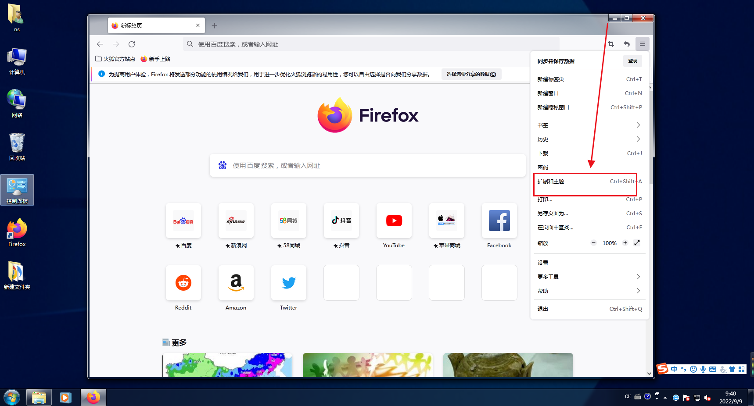Open 密码 passwords menu item
This screenshot has width=754, height=406.
[x=589, y=167]
